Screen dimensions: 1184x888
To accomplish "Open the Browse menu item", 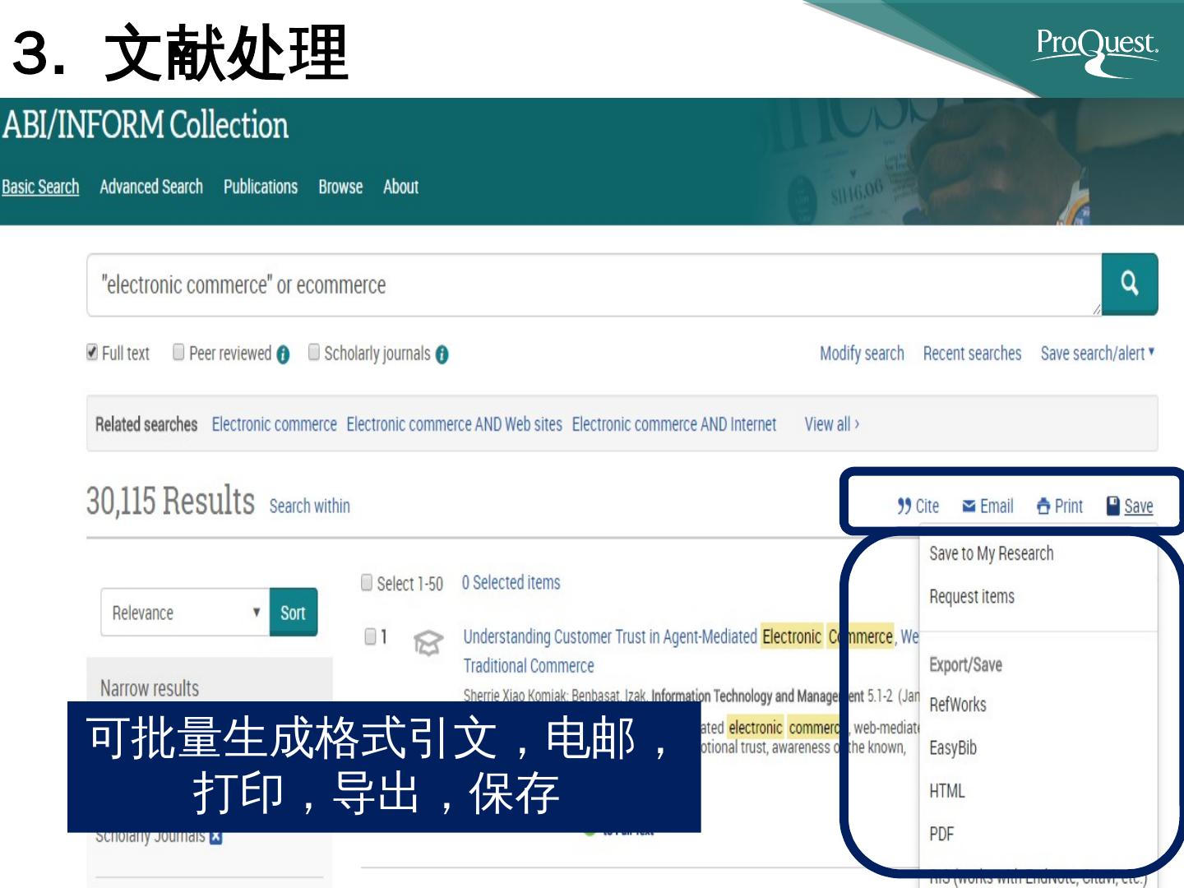I will 340,187.
